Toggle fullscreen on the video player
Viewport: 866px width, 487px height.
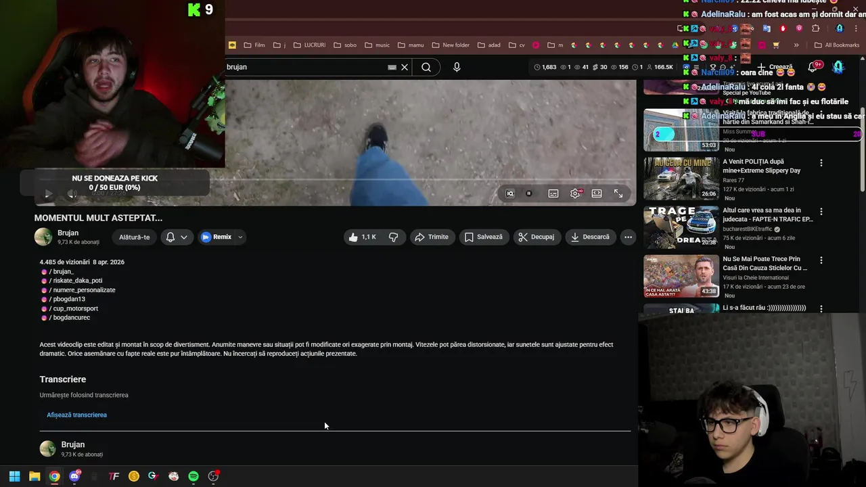click(x=618, y=193)
